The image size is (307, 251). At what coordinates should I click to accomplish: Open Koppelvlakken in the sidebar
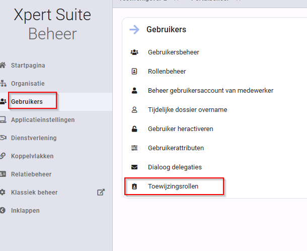(32, 156)
